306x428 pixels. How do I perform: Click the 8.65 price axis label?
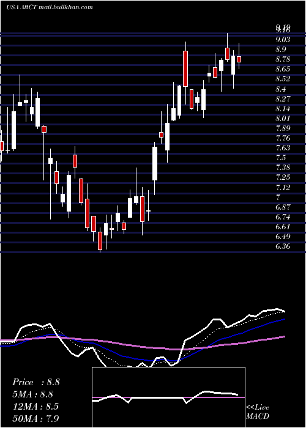(x=283, y=69)
